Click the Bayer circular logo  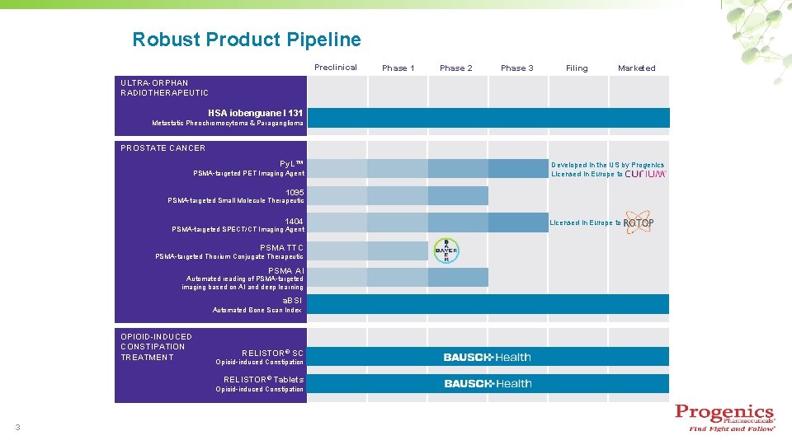point(446,251)
